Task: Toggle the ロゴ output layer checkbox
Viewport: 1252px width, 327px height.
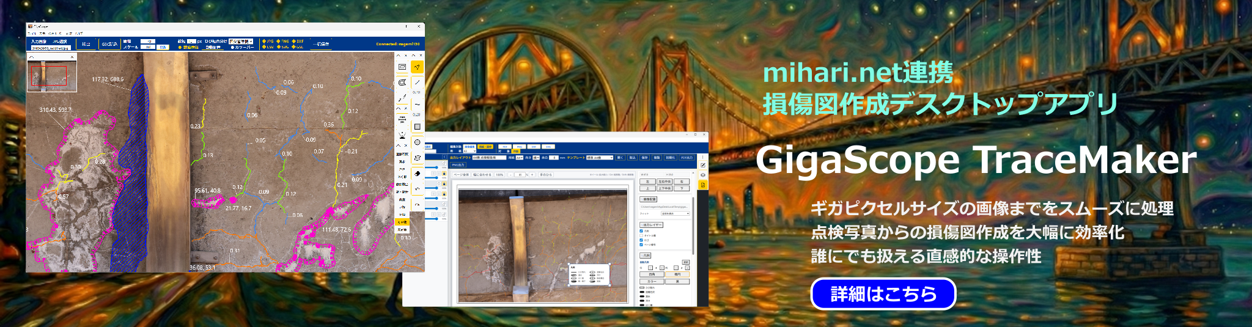Action: pos(641,240)
